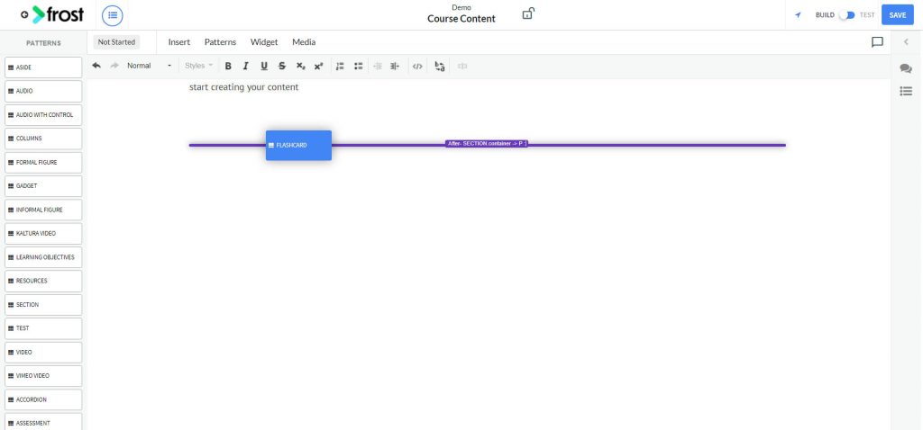The width and height of the screenshot is (923, 430).
Task: Click the 'start creating your content' text area
Action: coord(243,87)
